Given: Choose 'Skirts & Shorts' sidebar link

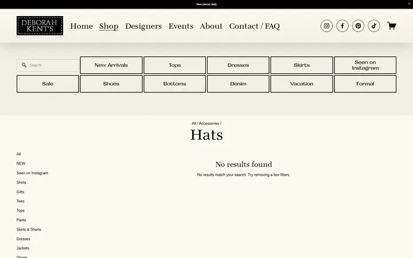Looking at the screenshot, I should (29, 229).
